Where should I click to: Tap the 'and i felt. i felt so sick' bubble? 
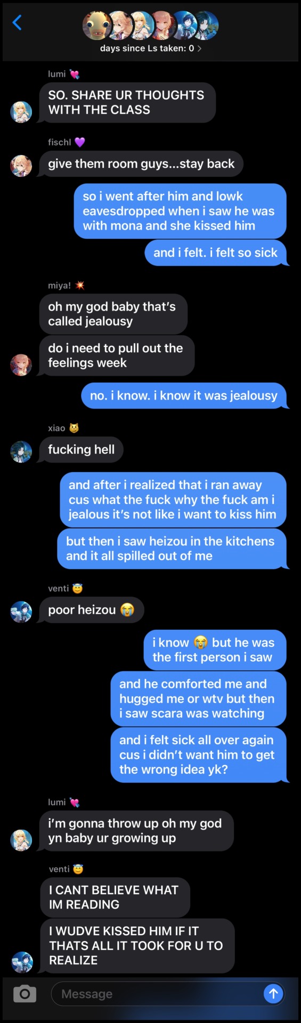point(216,253)
